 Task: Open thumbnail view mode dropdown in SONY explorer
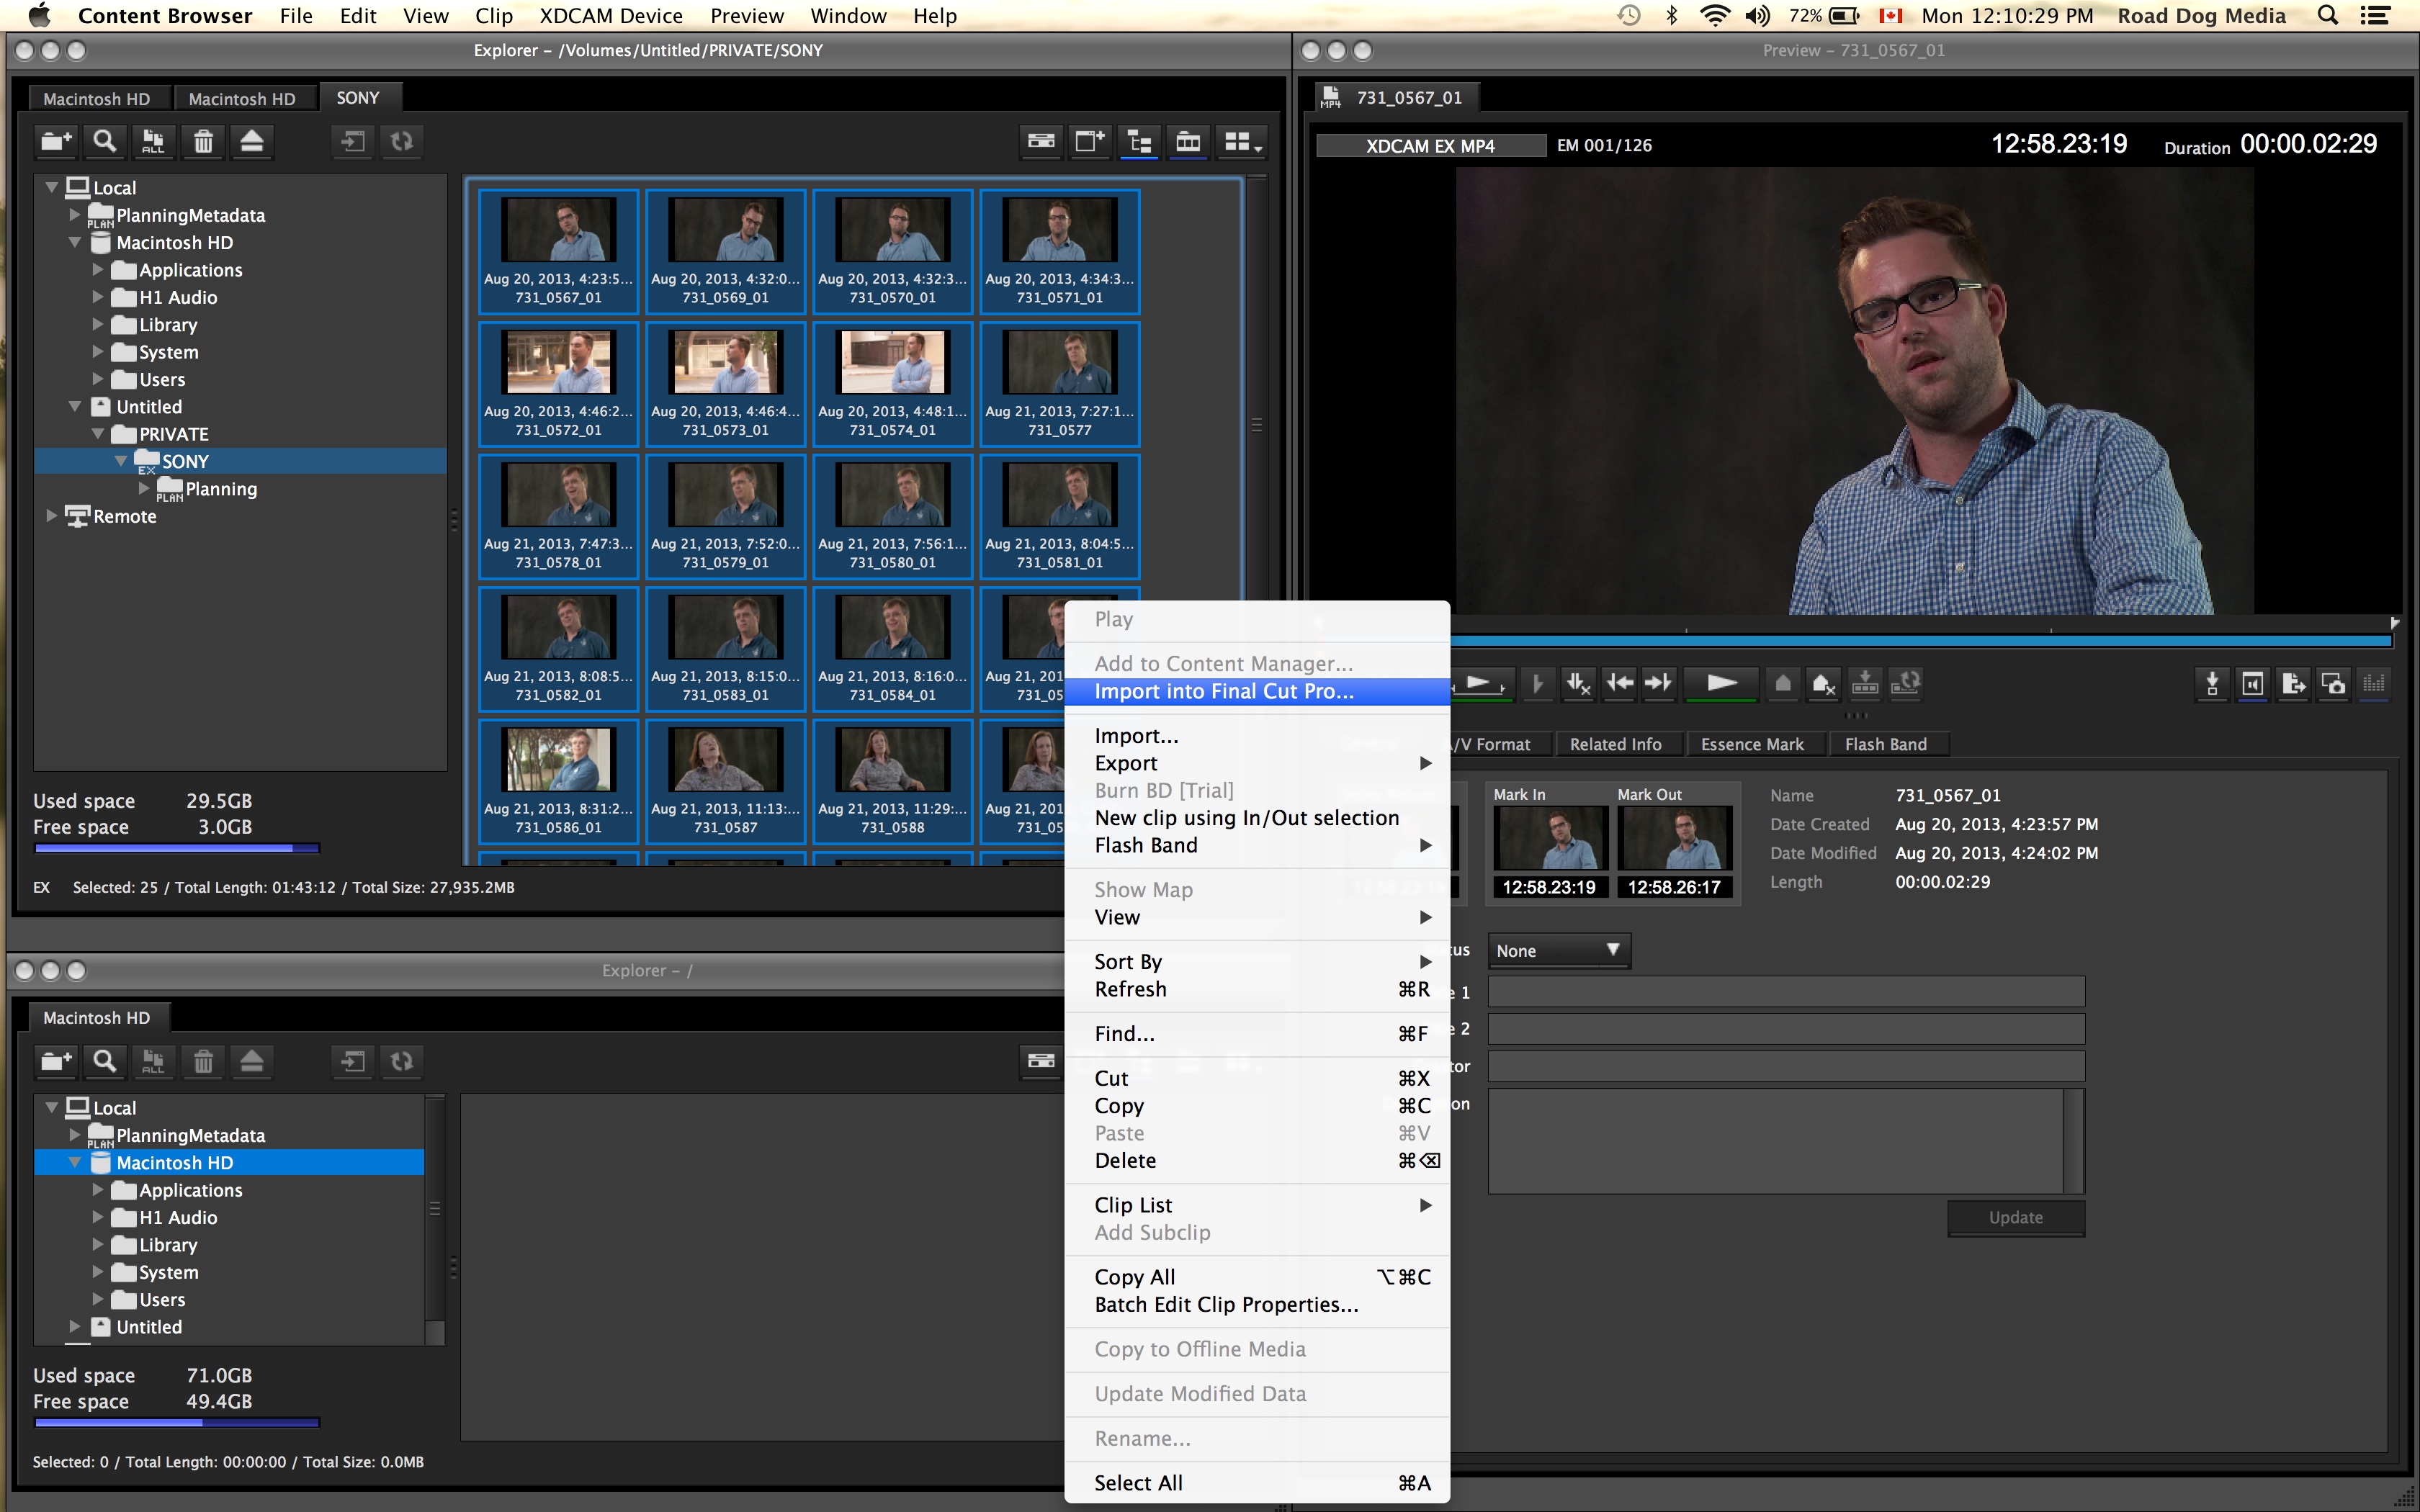pos(1243,142)
